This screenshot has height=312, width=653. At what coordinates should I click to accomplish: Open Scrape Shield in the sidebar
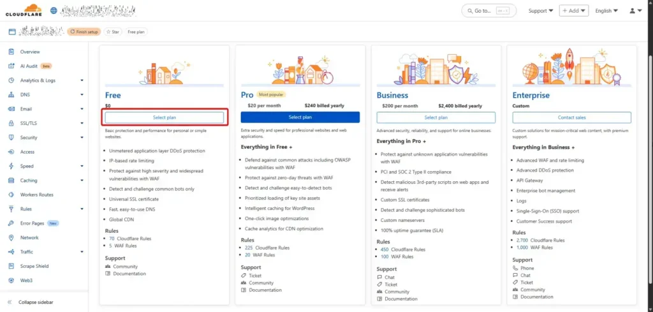pos(34,266)
